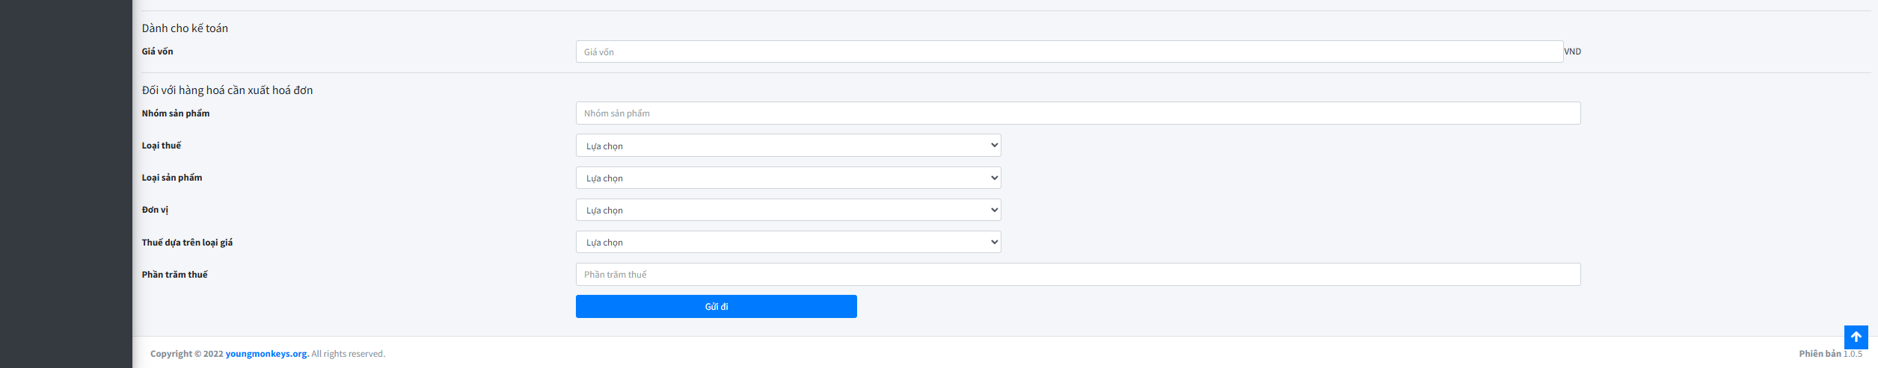The height and width of the screenshot is (368, 1878).
Task: Click into the Nhóm sản phẩm text box
Action: [x=1078, y=113]
